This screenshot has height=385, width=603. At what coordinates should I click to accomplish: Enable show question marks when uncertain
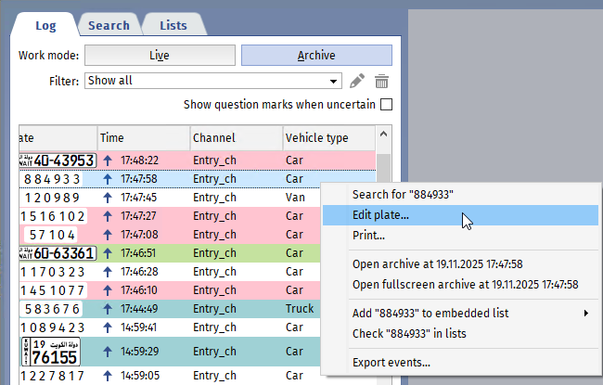pyautogui.click(x=386, y=105)
